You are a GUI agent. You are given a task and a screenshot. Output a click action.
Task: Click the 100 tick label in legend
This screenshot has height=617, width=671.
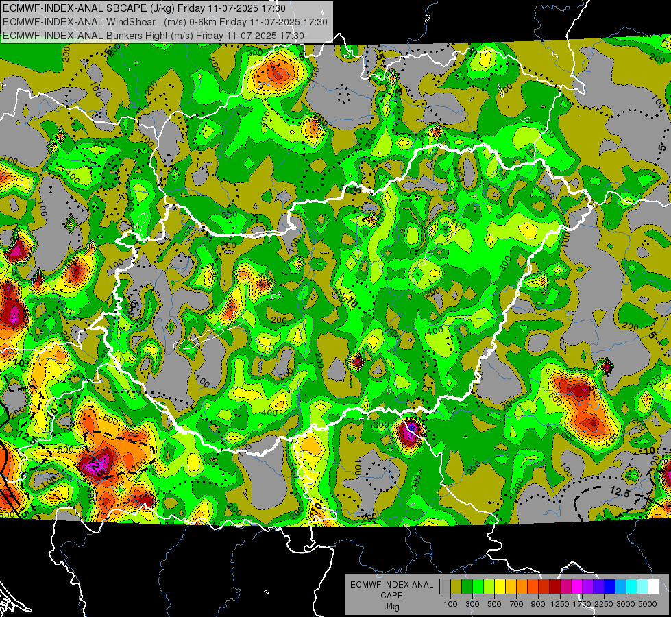pyautogui.click(x=450, y=604)
